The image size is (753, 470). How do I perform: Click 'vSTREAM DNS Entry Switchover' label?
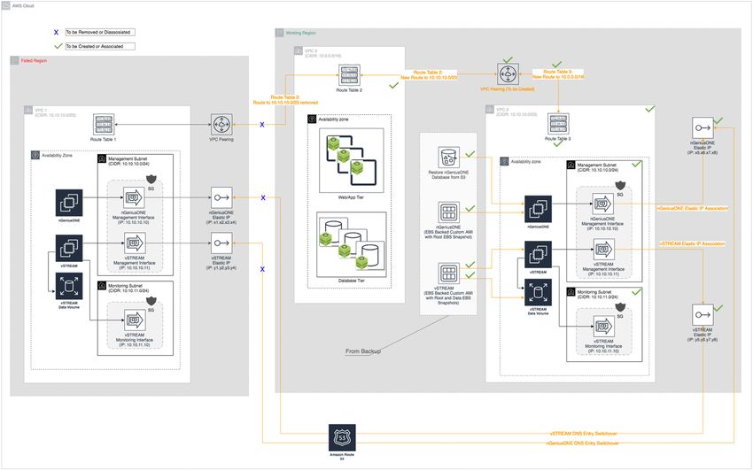[x=584, y=434]
